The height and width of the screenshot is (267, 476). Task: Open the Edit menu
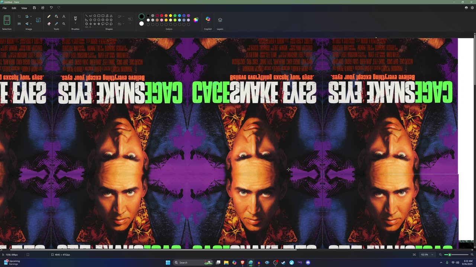pos(14,8)
